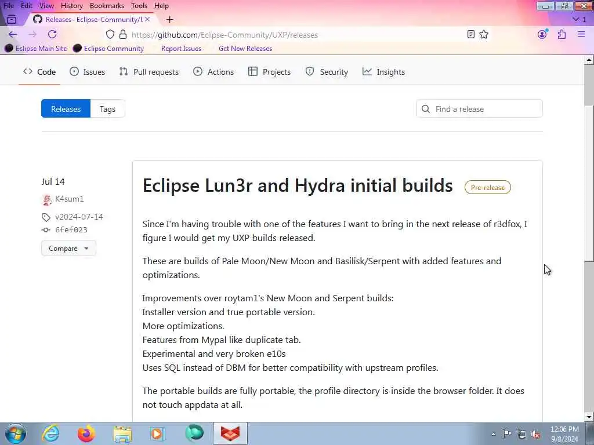Close the Releases Eclipse-Community tab

(147, 19)
